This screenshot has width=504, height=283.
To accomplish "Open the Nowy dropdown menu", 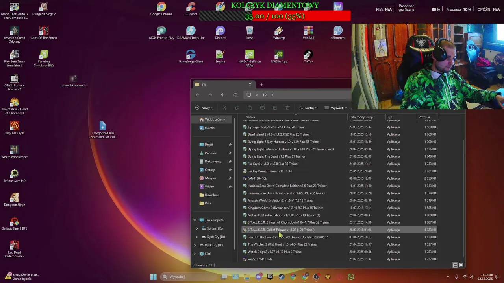I will (204, 108).
